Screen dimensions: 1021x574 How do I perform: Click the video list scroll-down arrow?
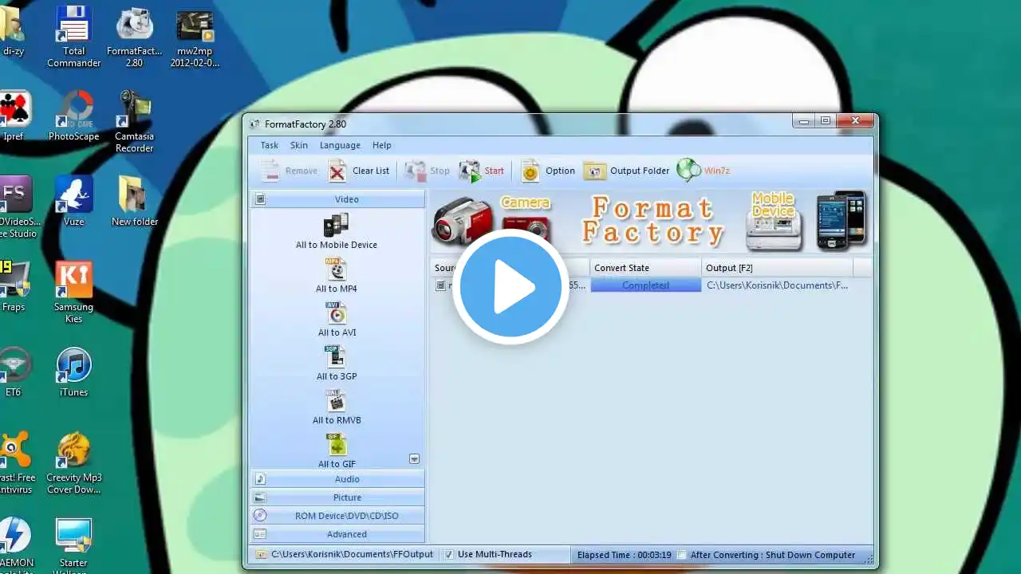coord(414,459)
